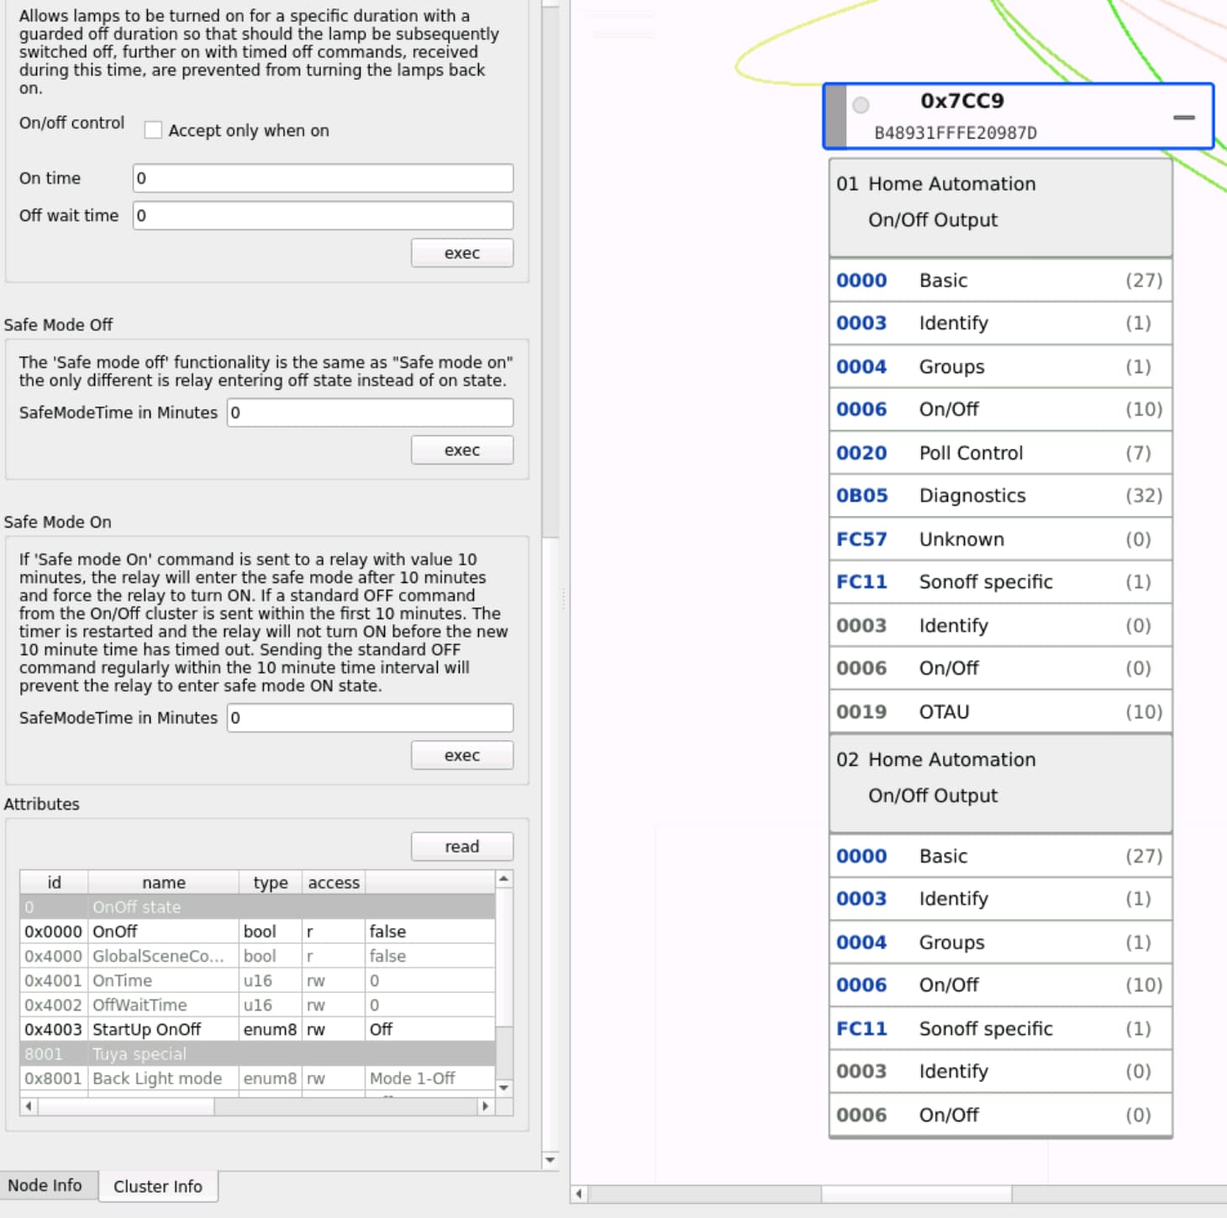Collapse the 0x7CC9 node with minus button

pos(1183,118)
